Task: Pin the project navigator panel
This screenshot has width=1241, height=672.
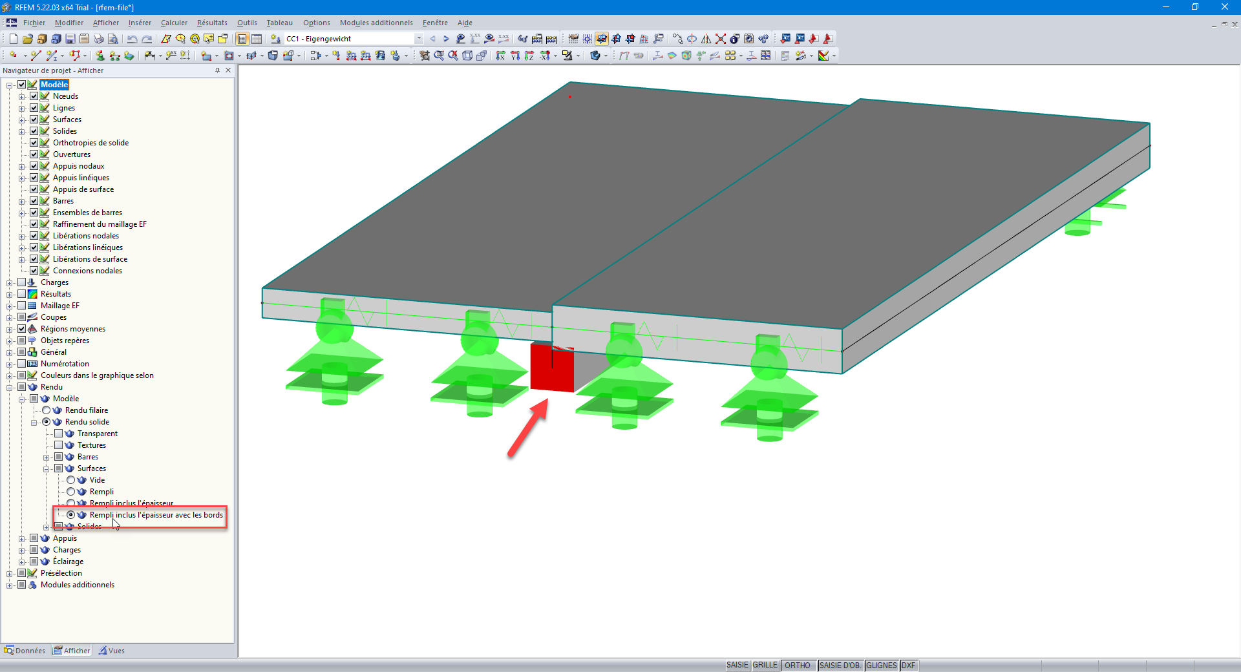Action: click(217, 70)
